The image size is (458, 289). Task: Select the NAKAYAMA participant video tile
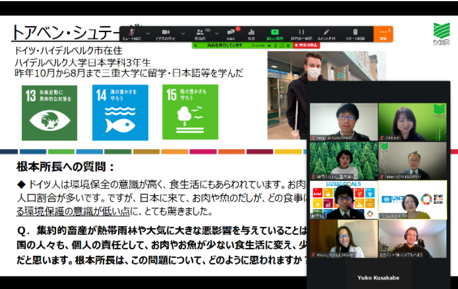point(344,122)
